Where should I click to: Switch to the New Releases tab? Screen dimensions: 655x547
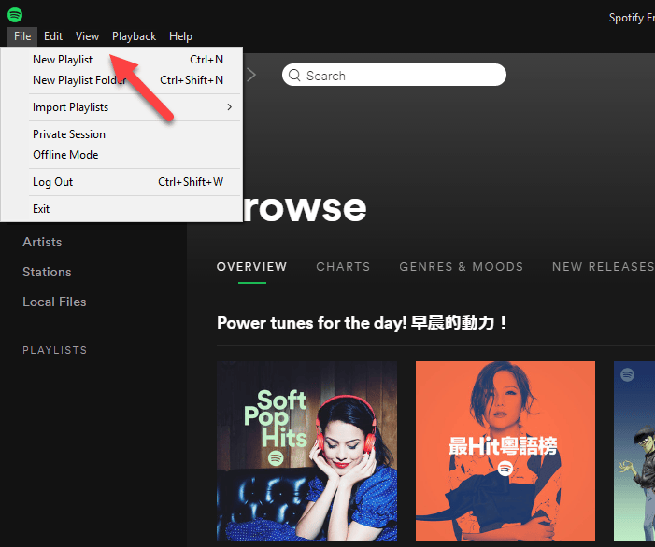click(604, 267)
